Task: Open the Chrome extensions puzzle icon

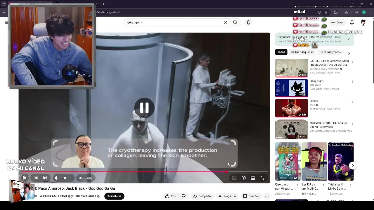Action: 336,12
